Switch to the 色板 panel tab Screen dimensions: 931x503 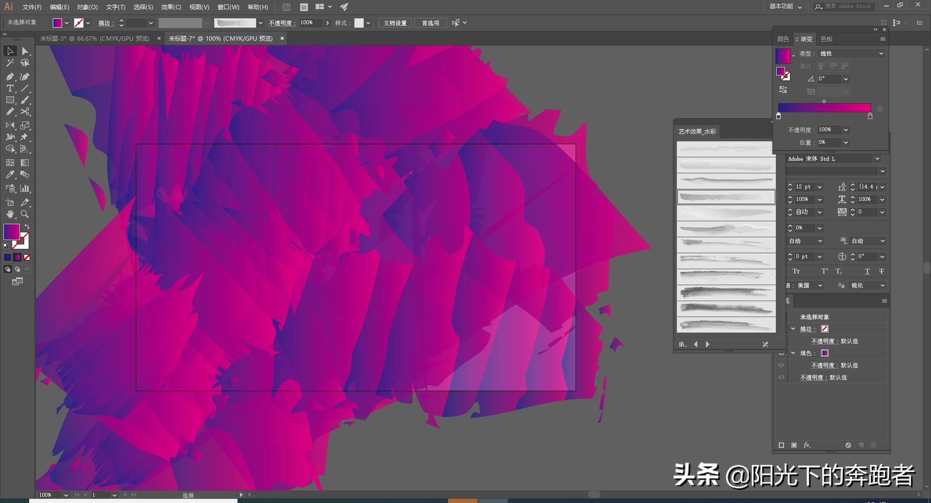[x=827, y=39]
